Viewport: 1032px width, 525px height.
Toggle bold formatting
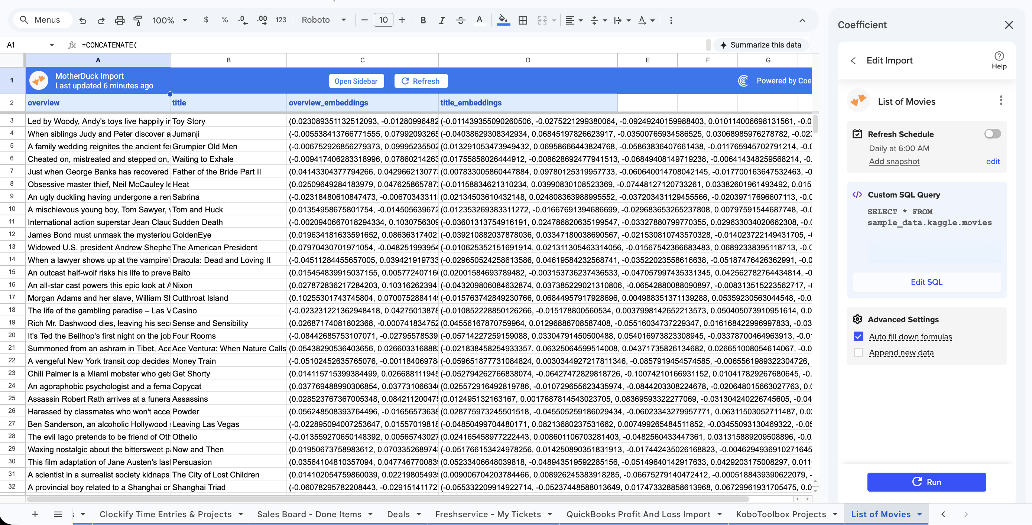pos(423,20)
